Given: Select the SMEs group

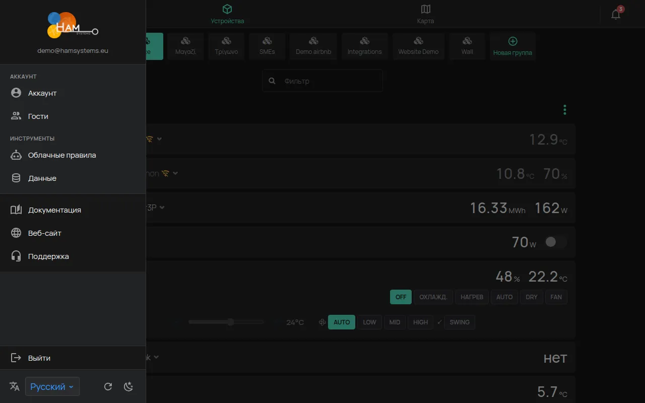Looking at the screenshot, I should click(x=267, y=46).
